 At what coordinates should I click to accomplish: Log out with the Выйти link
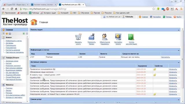point(179,17)
